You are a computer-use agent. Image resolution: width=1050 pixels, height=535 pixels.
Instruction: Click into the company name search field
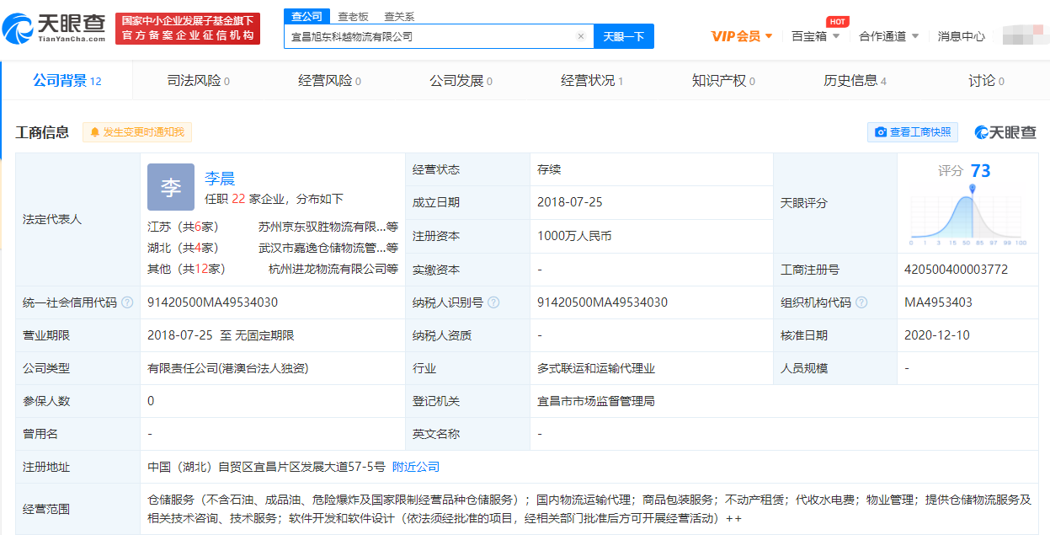click(x=429, y=36)
